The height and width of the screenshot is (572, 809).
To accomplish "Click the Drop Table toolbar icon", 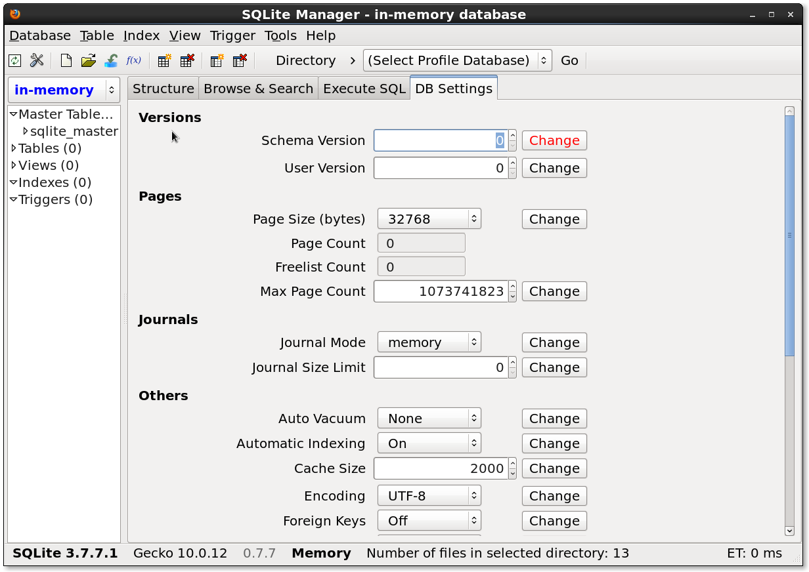I will (187, 61).
